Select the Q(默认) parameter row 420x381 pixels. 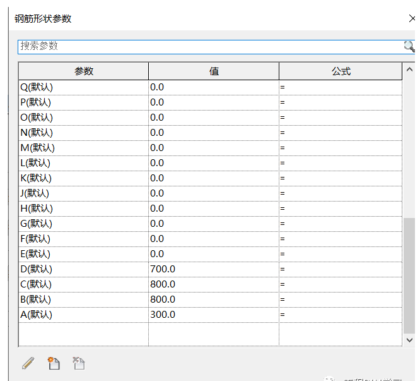pos(210,87)
